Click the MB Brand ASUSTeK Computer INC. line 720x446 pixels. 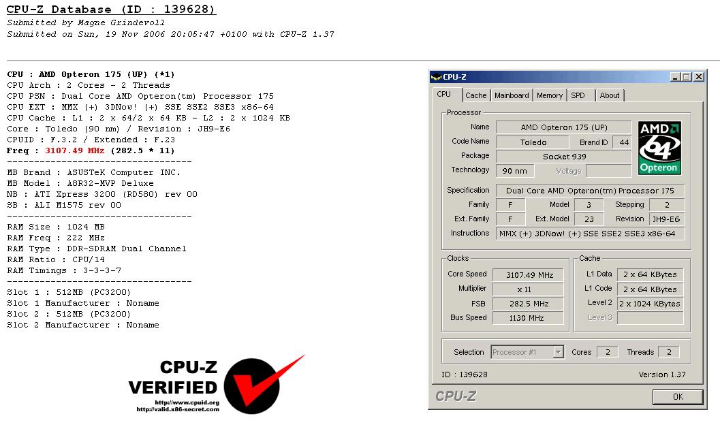94,172
